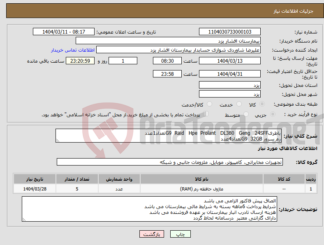
Task: Select the خدمت radio button
Action: point(239,104)
